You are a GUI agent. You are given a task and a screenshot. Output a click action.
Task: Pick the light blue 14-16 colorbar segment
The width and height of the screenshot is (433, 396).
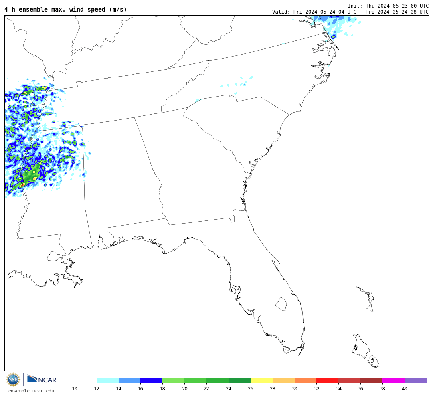(x=129, y=381)
